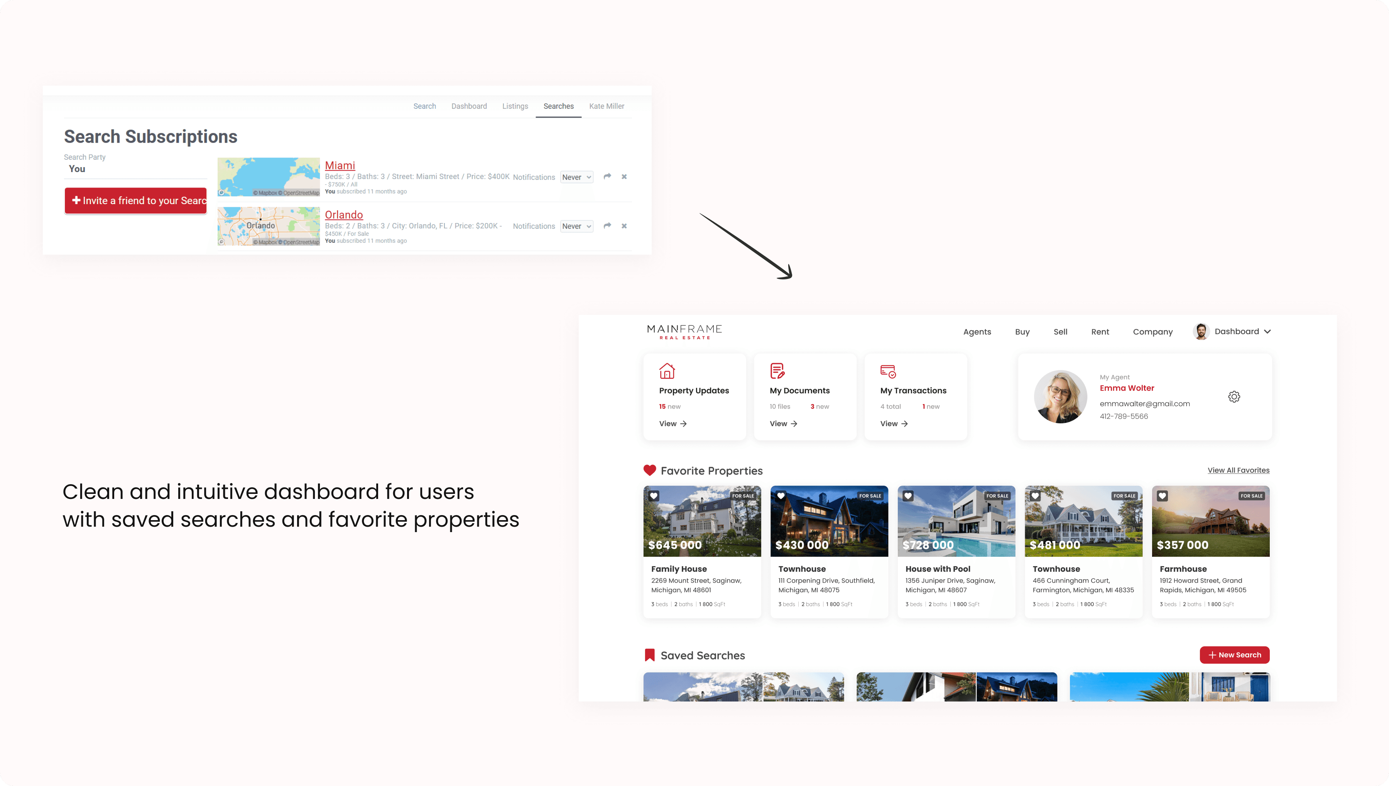Click the Mainframe Real Estate logo
This screenshot has height=786, width=1389.
tap(684, 331)
